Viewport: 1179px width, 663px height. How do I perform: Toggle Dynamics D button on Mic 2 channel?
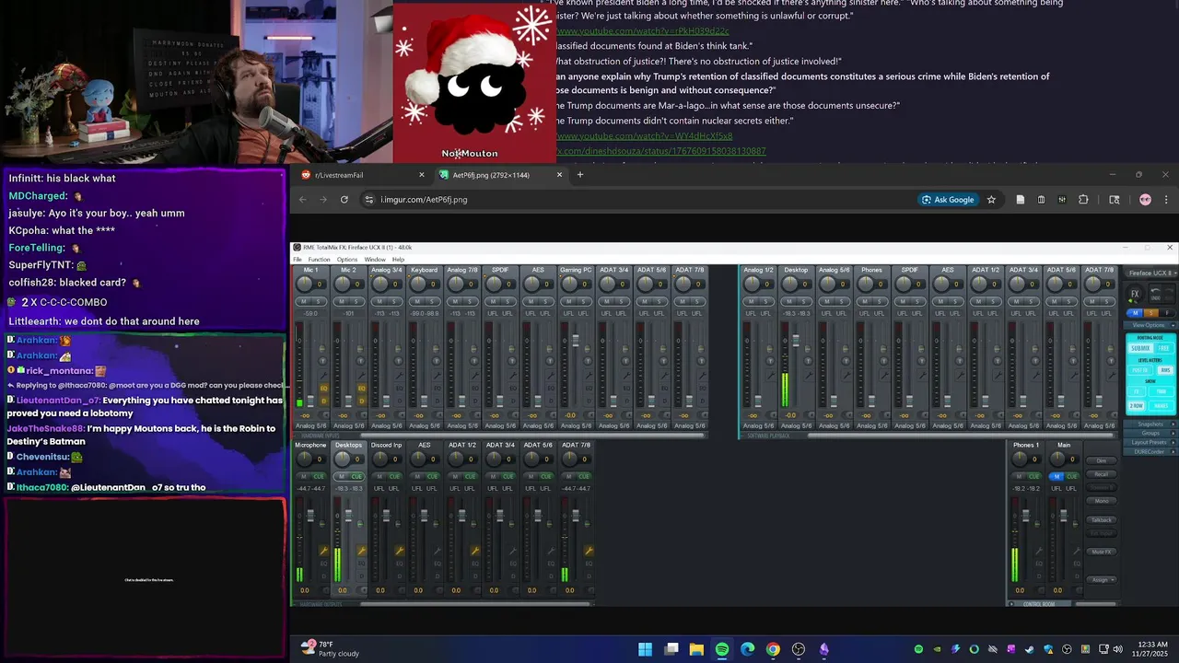361,401
